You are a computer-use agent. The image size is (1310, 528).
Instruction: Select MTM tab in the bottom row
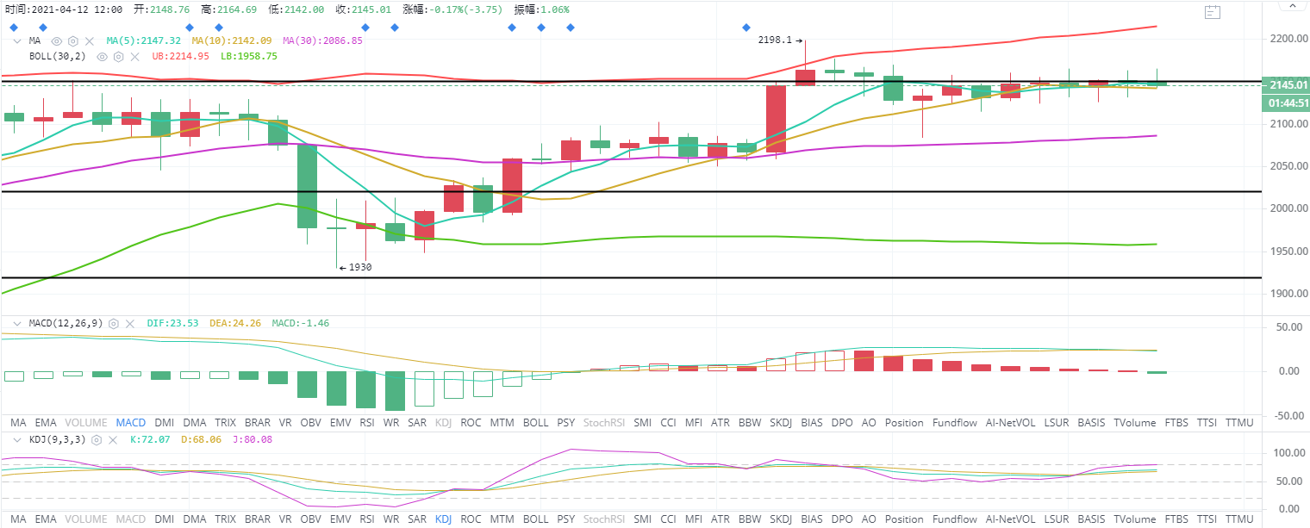click(502, 519)
